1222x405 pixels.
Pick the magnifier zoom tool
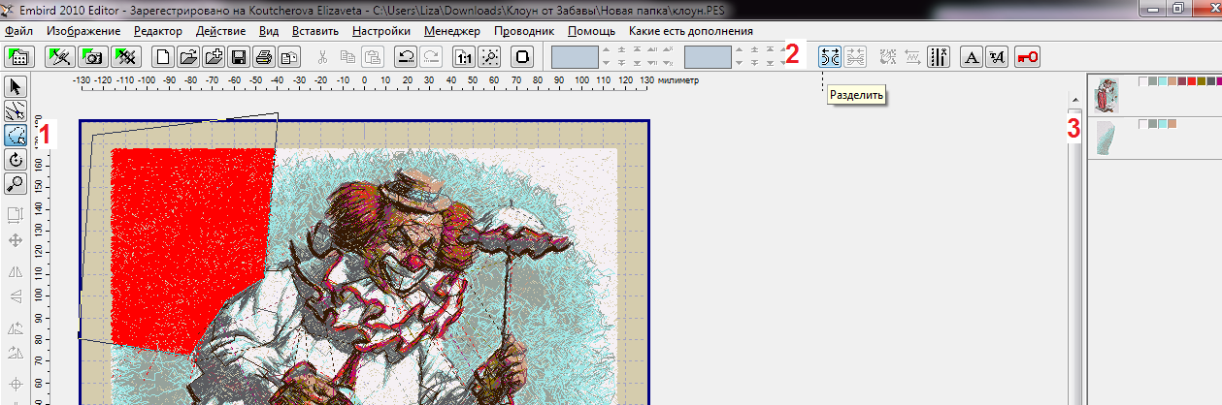(16, 183)
